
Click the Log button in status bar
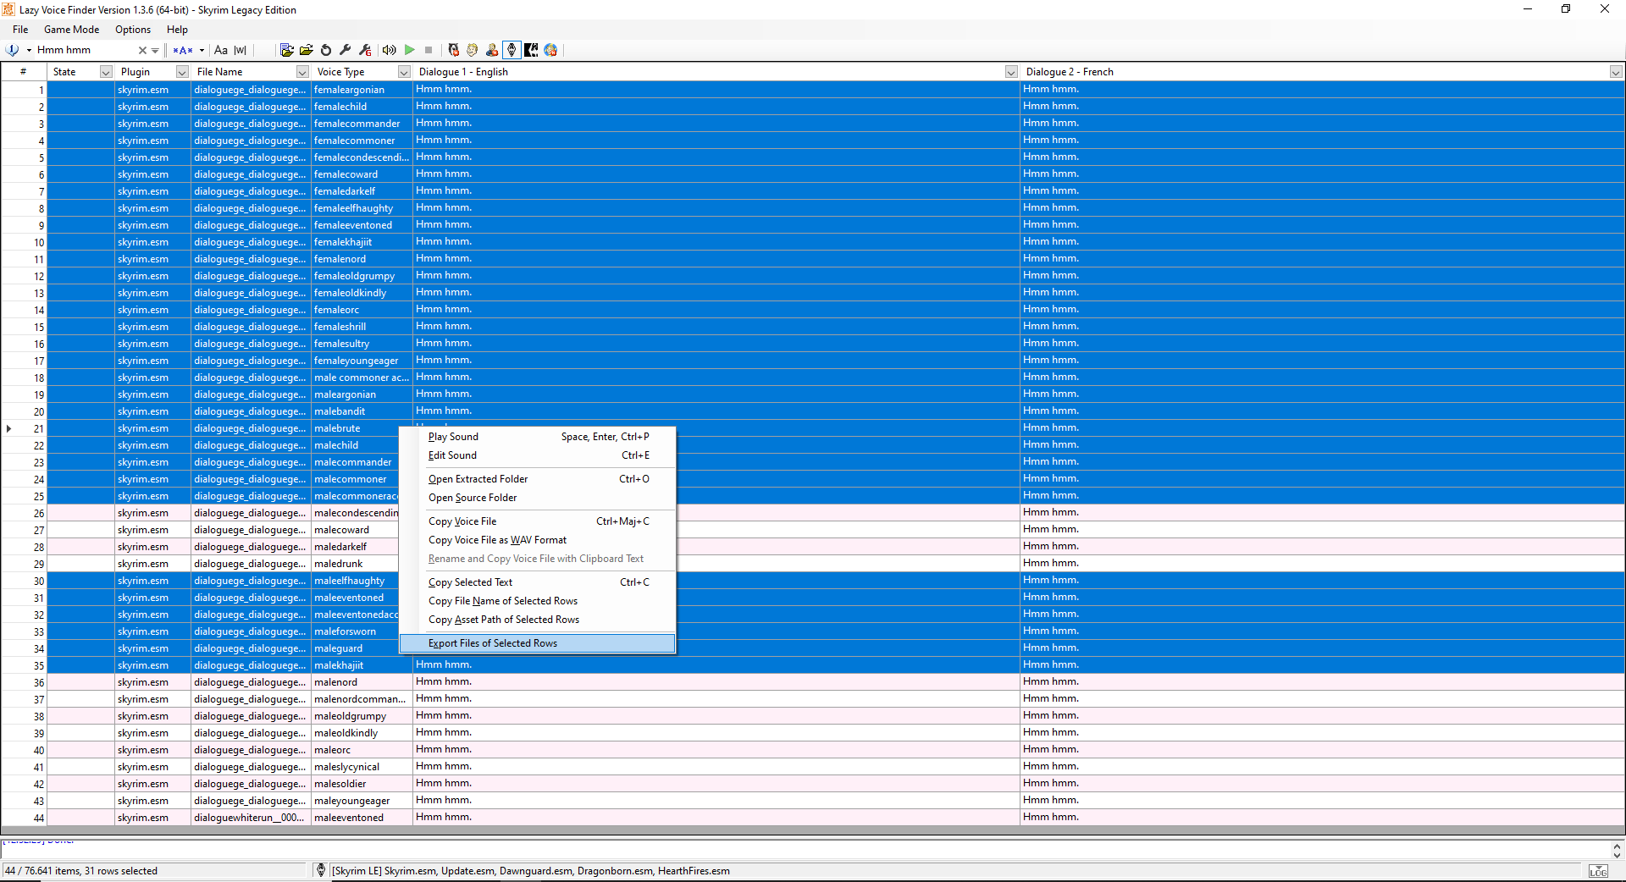point(1598,871)
